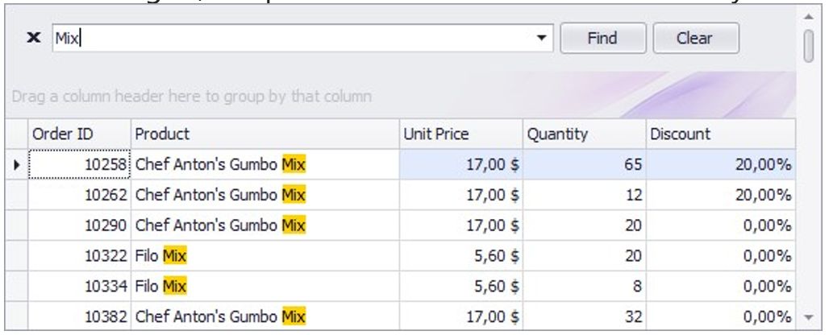The height and width of the screenshot is (335, 829).
Task: Click the Quantity cell showing 65
Action: (x=585, y=165)
